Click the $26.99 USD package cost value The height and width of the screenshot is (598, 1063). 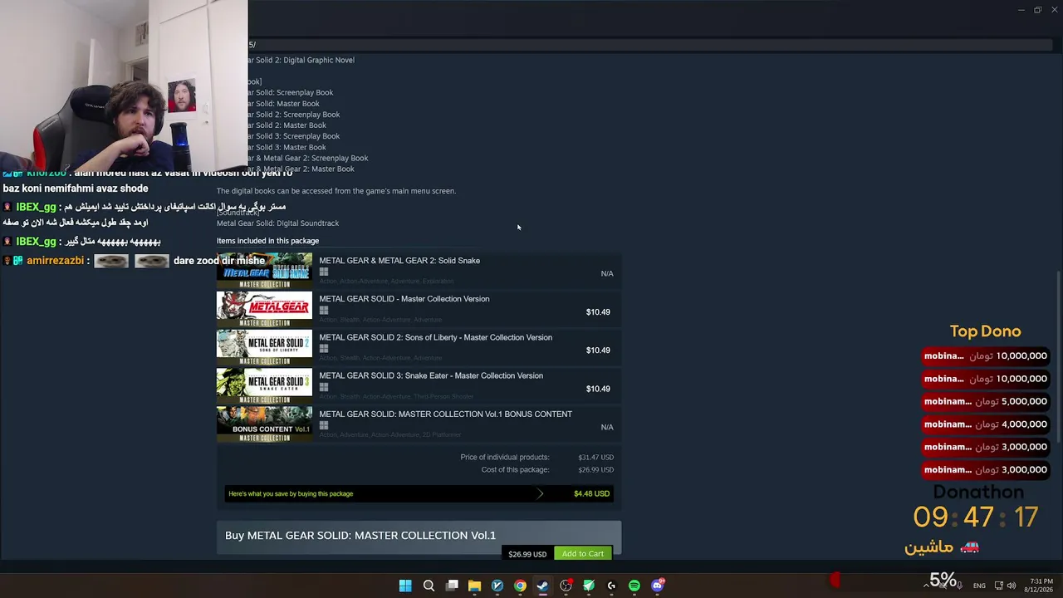pos(596,470)
